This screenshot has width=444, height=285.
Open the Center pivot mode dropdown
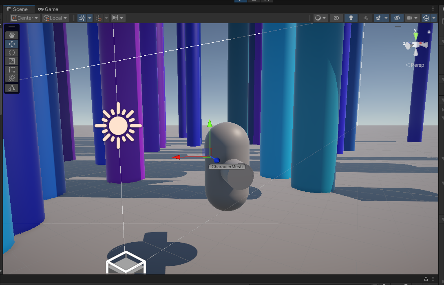click(25, 18)
